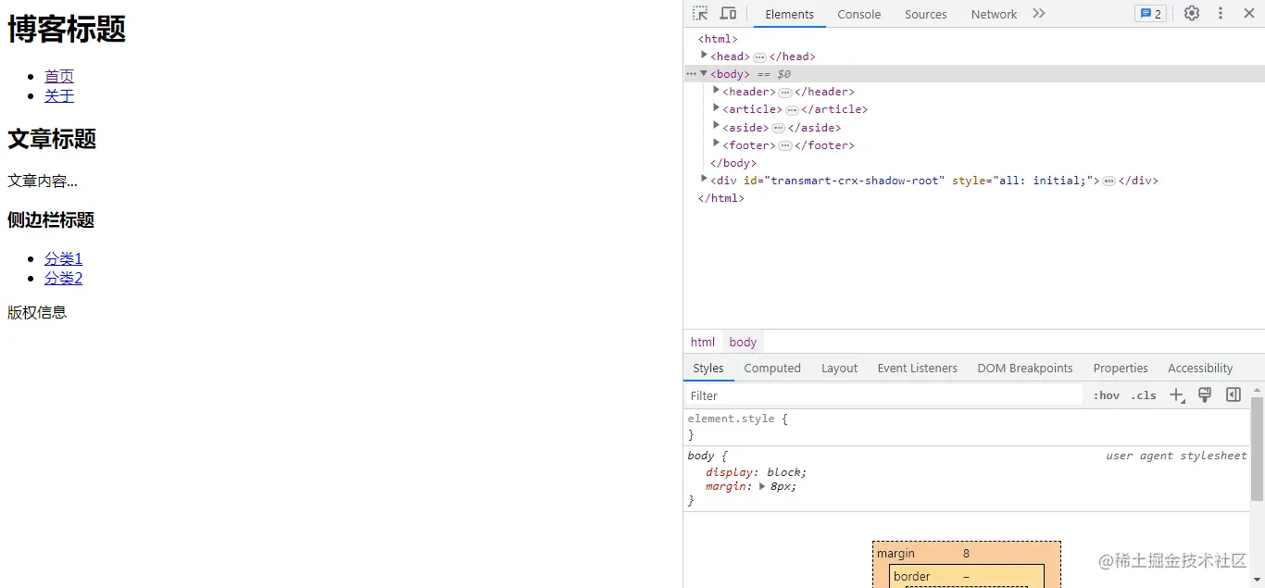Open the Event Listeners tab
This screenshot has width=1265, height=588.
point(918,368)
